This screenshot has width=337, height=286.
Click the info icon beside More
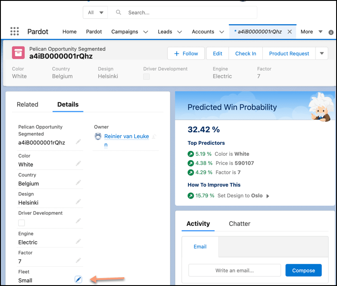pyautogui.click(x=331, y=32)
